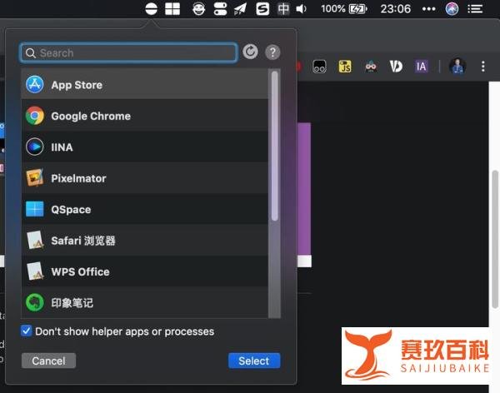This screenshot has width=500, height=393.
Task: Click the yellow JS extension in Chrome
Action: click(345, 67)
